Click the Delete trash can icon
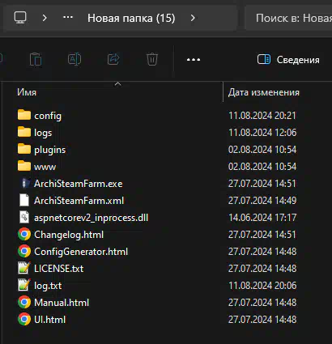Image resolution: width=332 pixels, height=344 pixels. (152, 59)
